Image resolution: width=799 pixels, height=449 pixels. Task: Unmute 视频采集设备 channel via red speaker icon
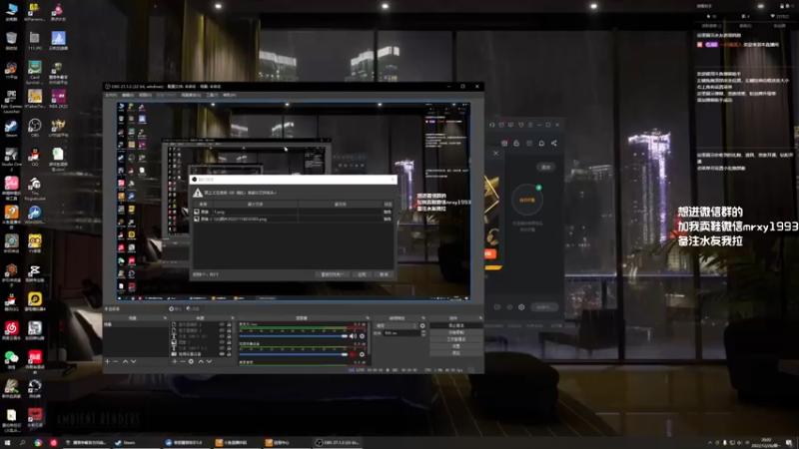[x=354, y=354]
